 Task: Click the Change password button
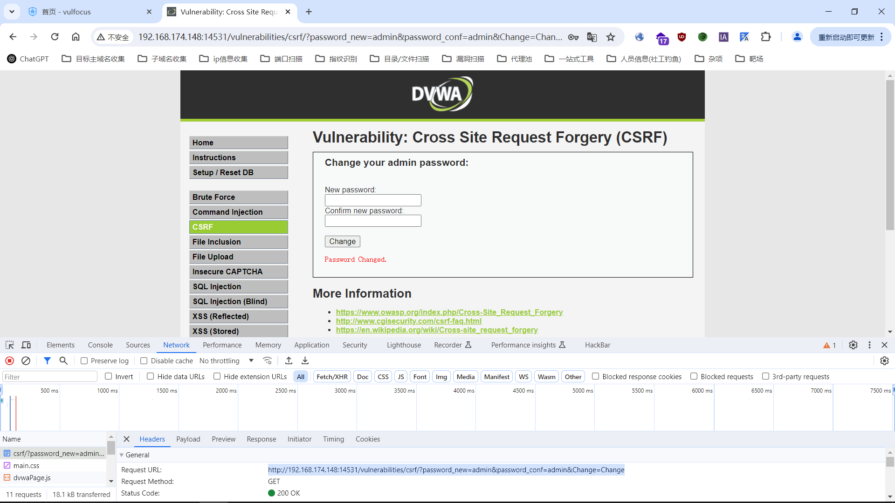click(342, 241)
